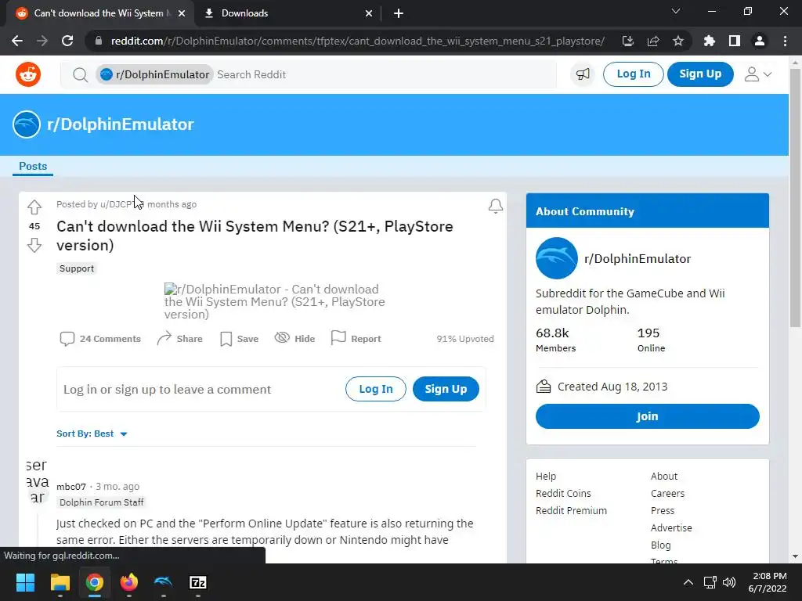Open Chrome side panel icon
Viewport: 802px width, 601px height.
tap(735, 41)
